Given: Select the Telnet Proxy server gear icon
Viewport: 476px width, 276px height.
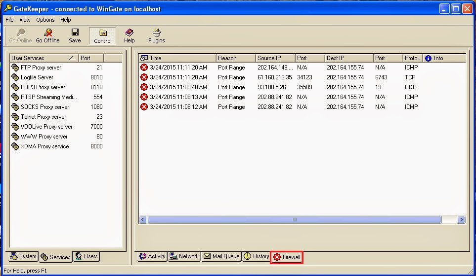Looking at the screenshot, I should (15, 116).
